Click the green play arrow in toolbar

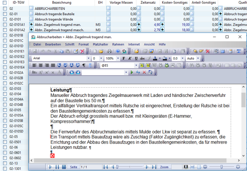coord(132,72)
